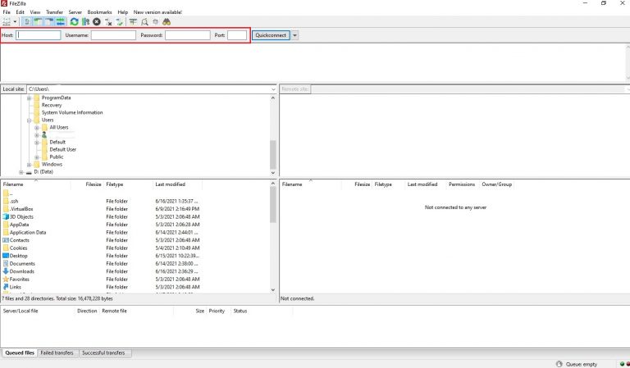Focus the Username input field
This screenshot has width=630, height=368.
click(113, 35)
